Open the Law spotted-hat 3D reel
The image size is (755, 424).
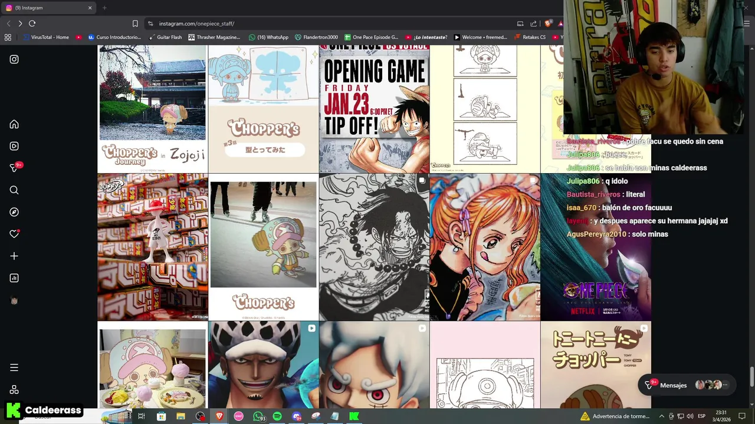pyautogui.click(x=264, y=365)
